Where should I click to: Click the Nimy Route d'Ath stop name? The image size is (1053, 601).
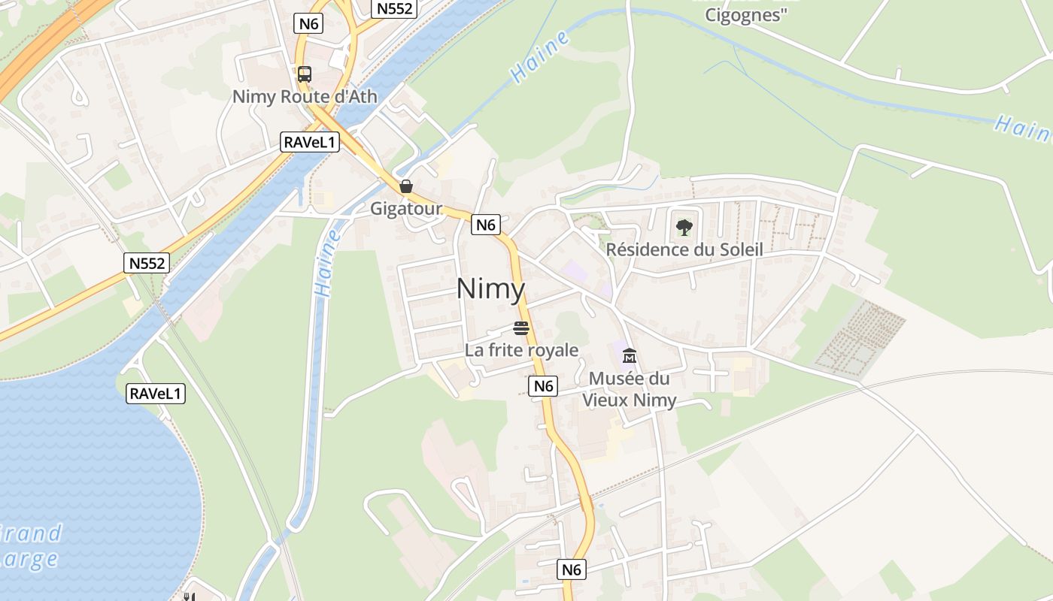point(305,97)
